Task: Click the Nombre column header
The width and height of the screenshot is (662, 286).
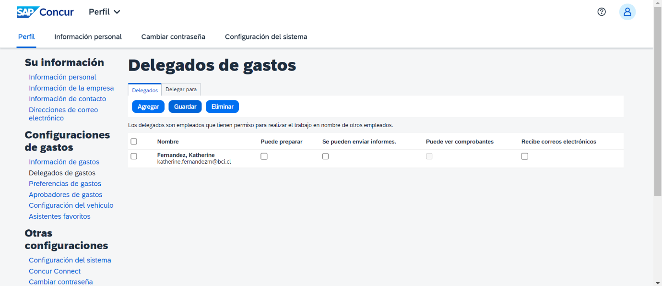Action: (168, 142)
